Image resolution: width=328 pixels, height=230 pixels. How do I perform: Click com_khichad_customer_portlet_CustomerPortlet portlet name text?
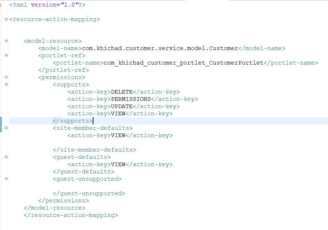(x=184, y=63)
